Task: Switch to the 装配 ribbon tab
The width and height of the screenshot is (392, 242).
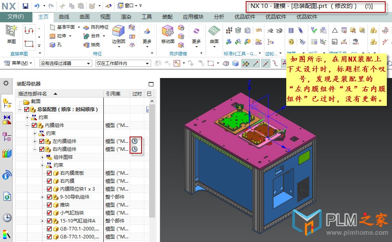Action: [167, 17]
